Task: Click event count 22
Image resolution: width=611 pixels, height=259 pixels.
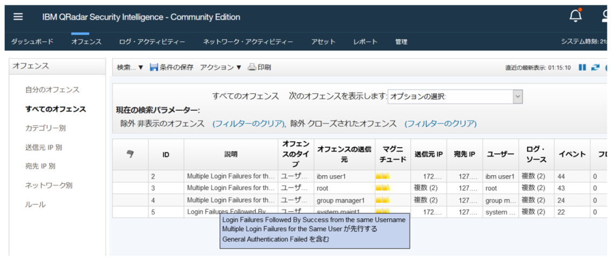Action: point(561,212)
